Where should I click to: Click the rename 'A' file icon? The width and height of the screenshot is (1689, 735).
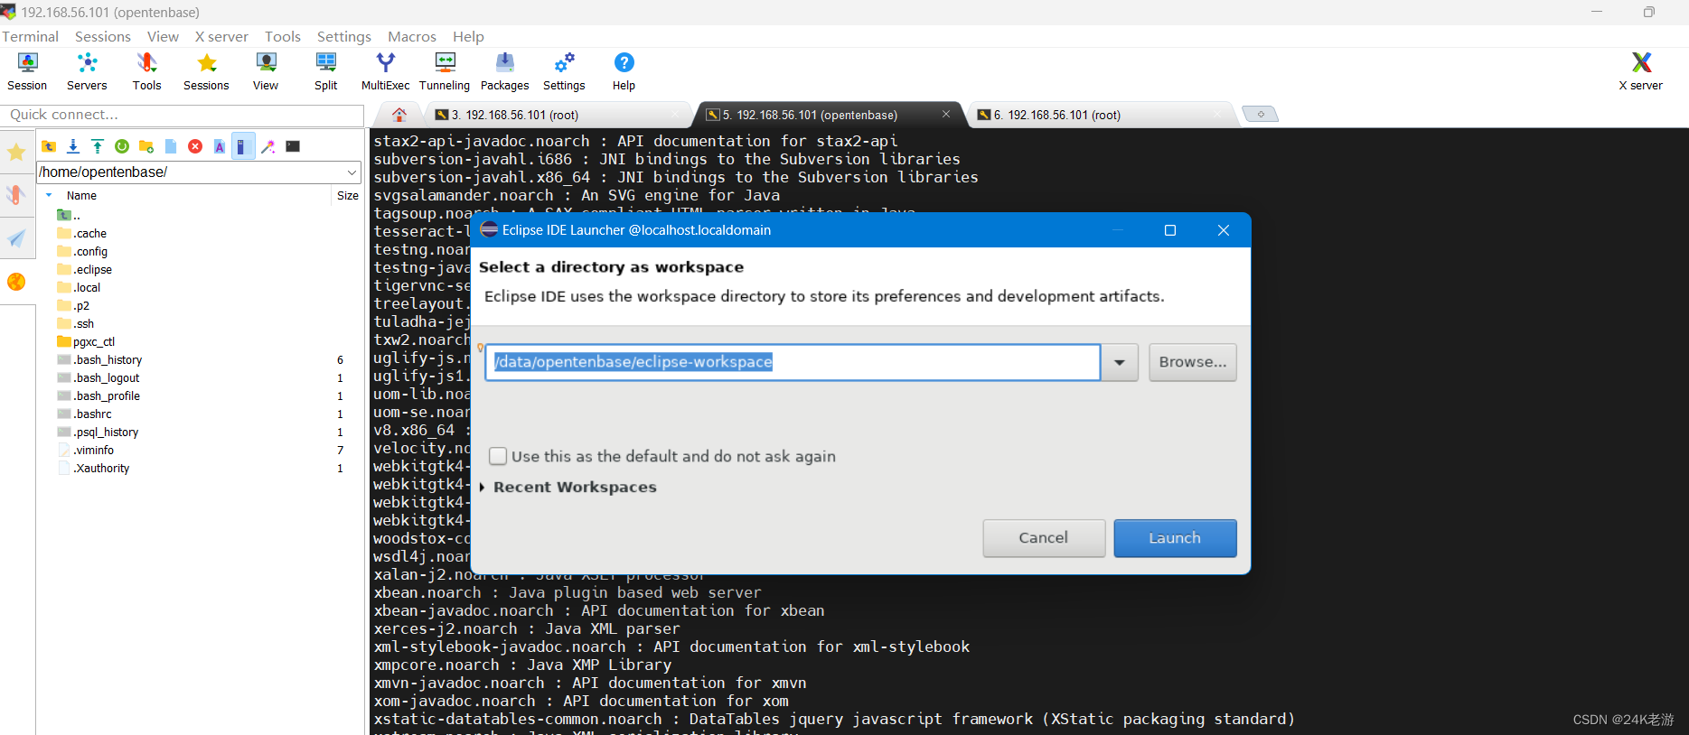tap(220, 146)
